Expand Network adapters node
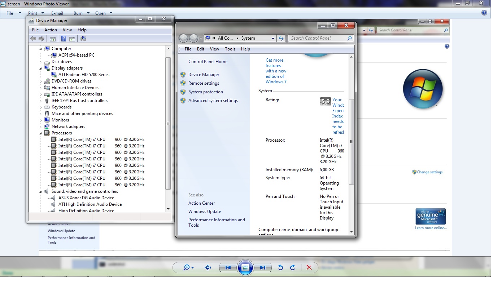The image size is (493, 284). [x=41, y=127]
